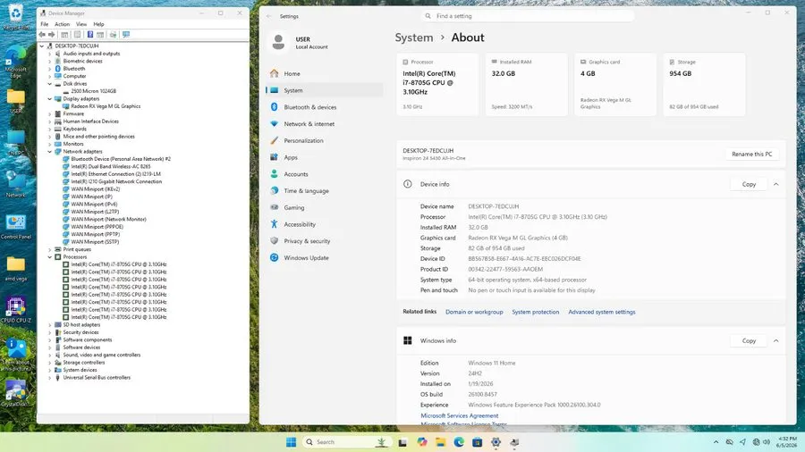Screen dimensions: 805x452
Task: Select Bluetooth Device (Personal Area Network) #2
Action: pyautogui.click(x=121, y=159)
